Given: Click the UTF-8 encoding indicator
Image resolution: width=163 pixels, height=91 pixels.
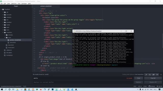Looking at the screenshot, I should [140, 86].
